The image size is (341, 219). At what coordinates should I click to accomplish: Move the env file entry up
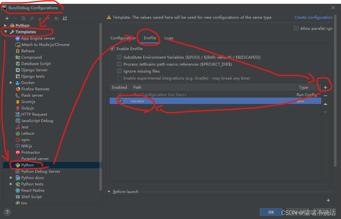(325, 104)
